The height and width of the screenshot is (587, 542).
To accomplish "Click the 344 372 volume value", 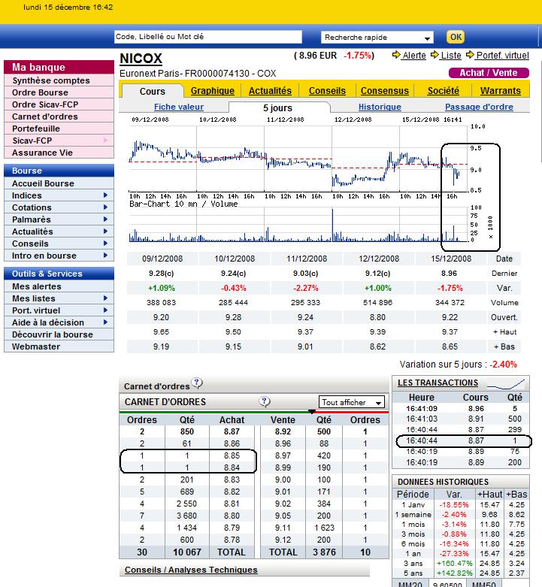I will click(x=450, y=302).
